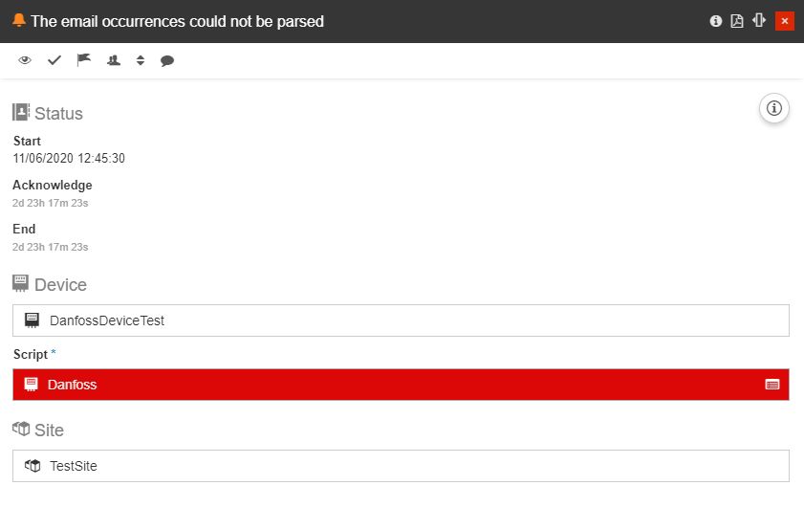Acknowledge alarm with the checkmark icon
This screenshot has height=508, width=804.
coord(54,60)
